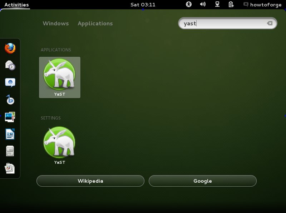Open the network status icon
The image size is (286, 213).
pos(217,4)
